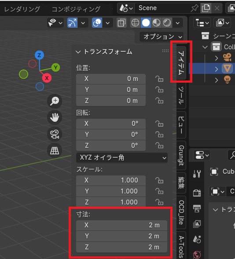Collapse the Collection tree row
The width and height of the screenshot is (235, 259).
click(205, 47)
